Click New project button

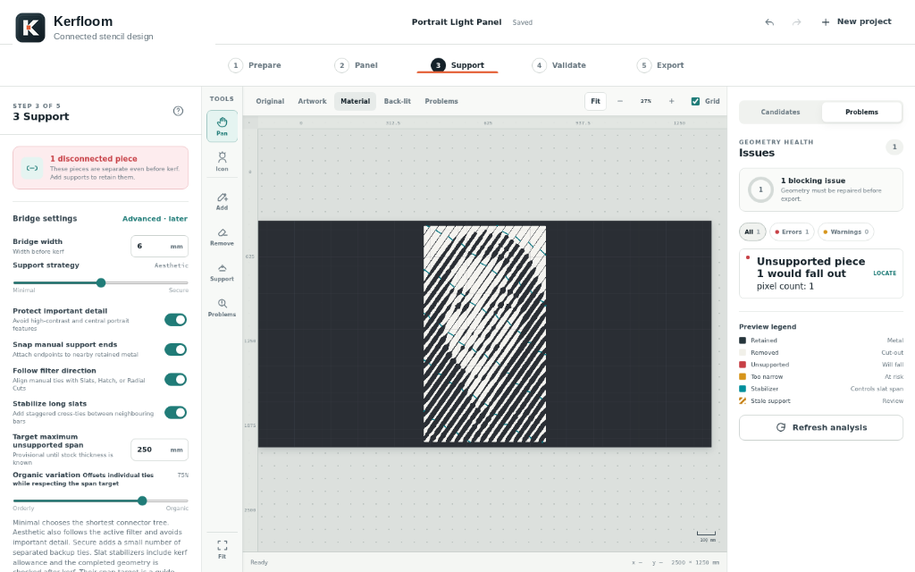pos(857,21)
